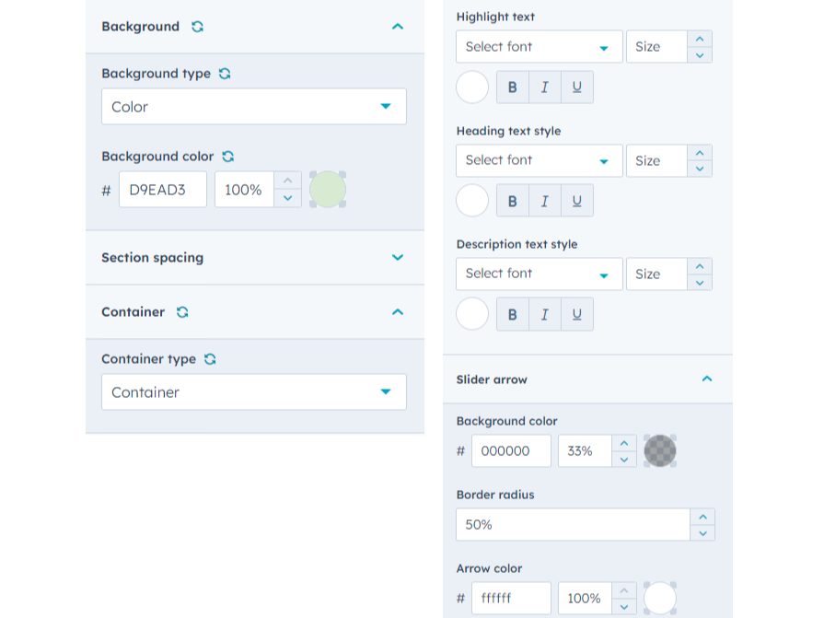Increase the Border radius value with up arrow
Screen dimensions: 824x618
(702, 518)
